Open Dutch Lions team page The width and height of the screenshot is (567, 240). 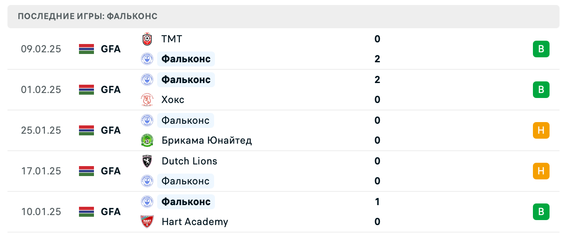point(189,161)
